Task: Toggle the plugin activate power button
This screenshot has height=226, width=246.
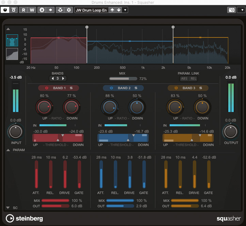Action: click(x=5, y=10)
